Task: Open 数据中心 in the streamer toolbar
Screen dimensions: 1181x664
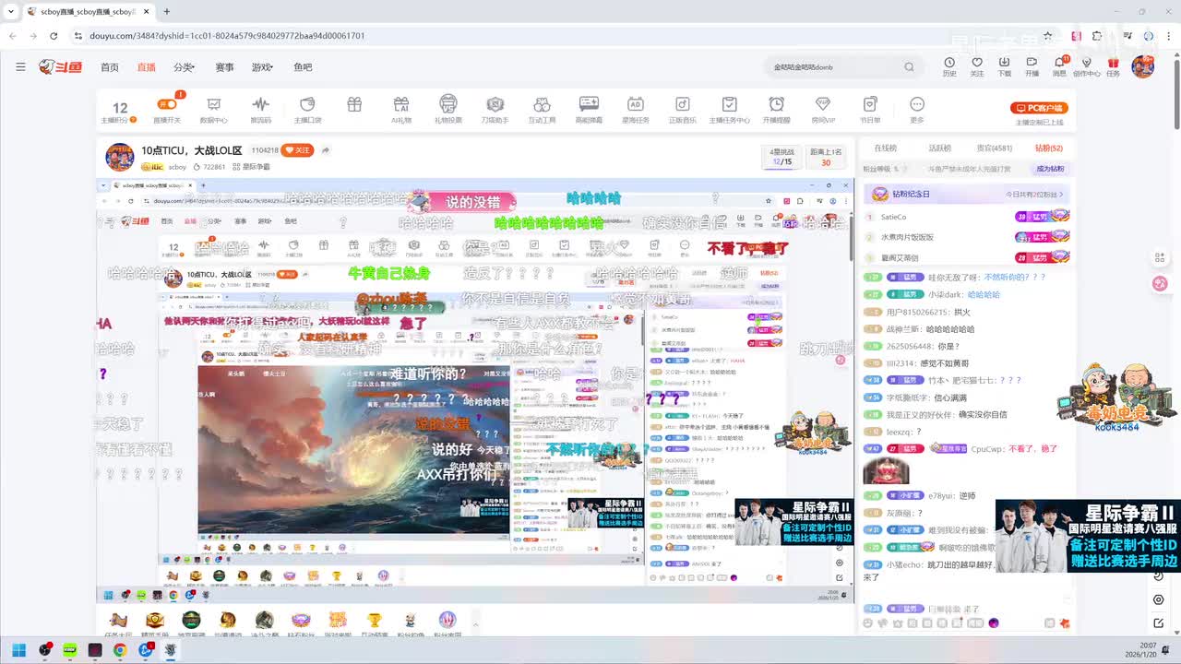Action: tap(214, 111)
